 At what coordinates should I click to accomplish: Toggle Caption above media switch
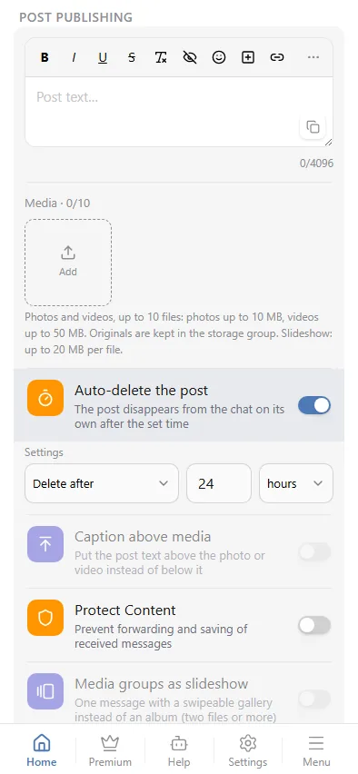[314, 551]
